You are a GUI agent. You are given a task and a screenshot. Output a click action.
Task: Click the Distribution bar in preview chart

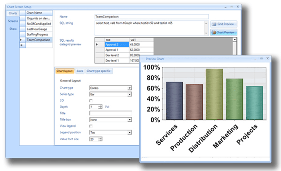point(214,94)
